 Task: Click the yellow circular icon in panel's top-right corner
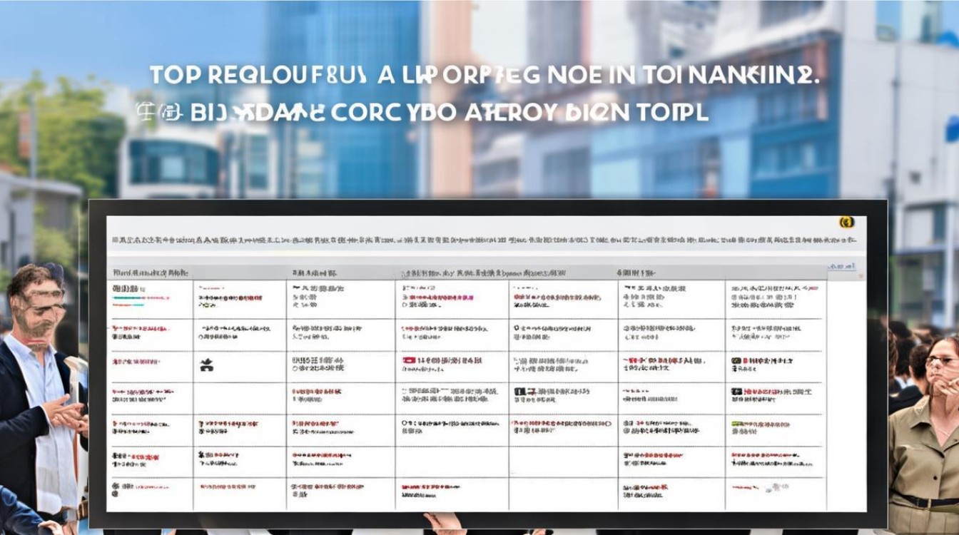click(847, 222)
